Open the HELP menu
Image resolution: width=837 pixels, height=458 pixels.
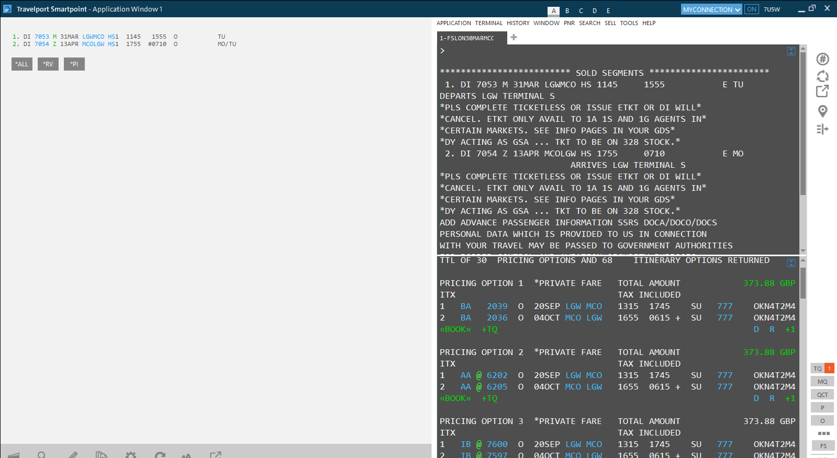click(x=649, y=23)
